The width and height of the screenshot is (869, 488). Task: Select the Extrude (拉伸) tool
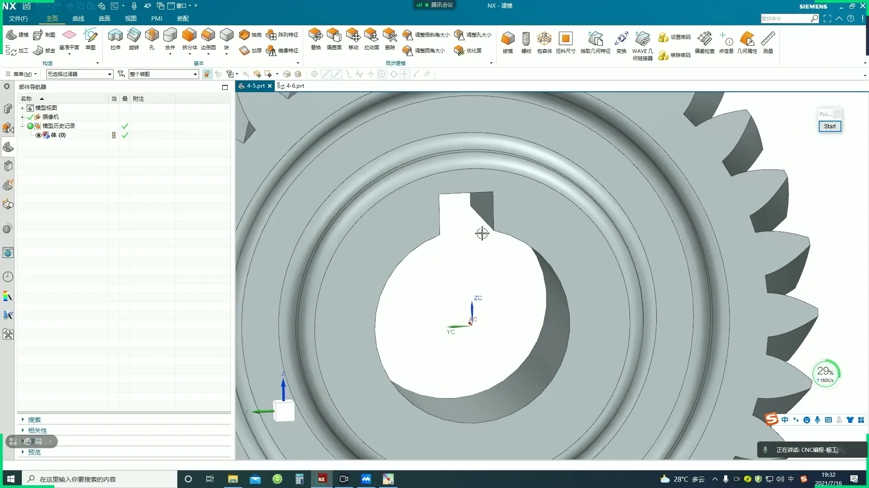[115, 36]
